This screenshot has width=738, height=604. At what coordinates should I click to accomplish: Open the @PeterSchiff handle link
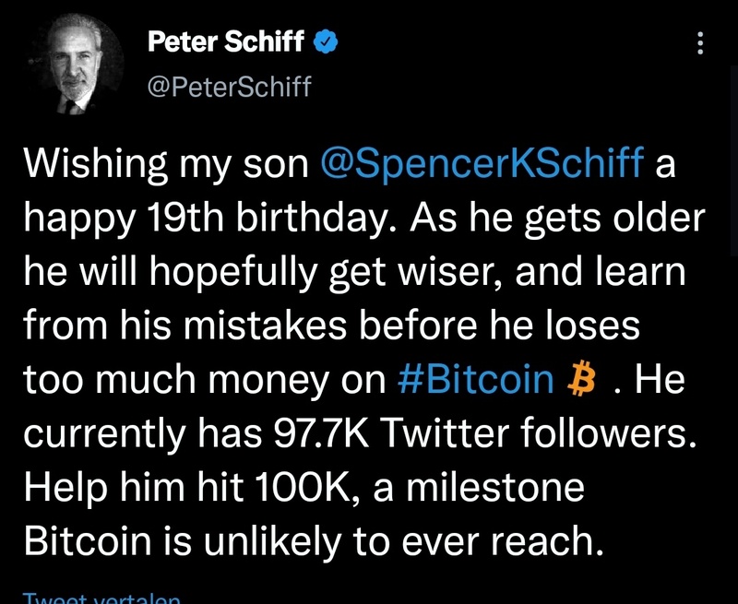(230, 87)
